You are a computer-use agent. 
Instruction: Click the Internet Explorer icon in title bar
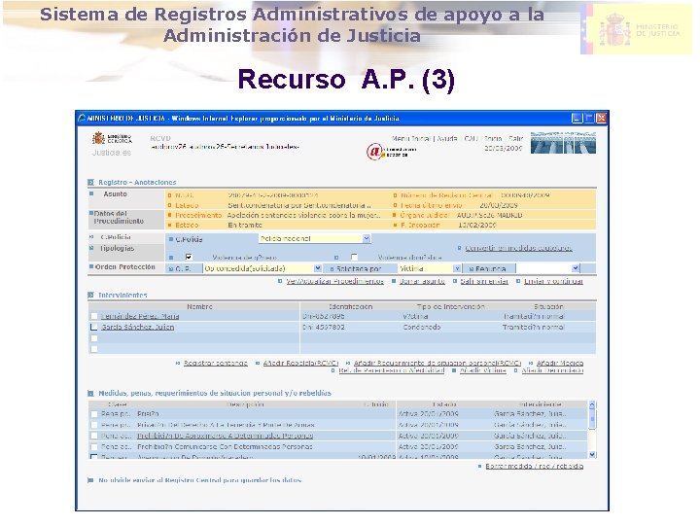point(82,119)
